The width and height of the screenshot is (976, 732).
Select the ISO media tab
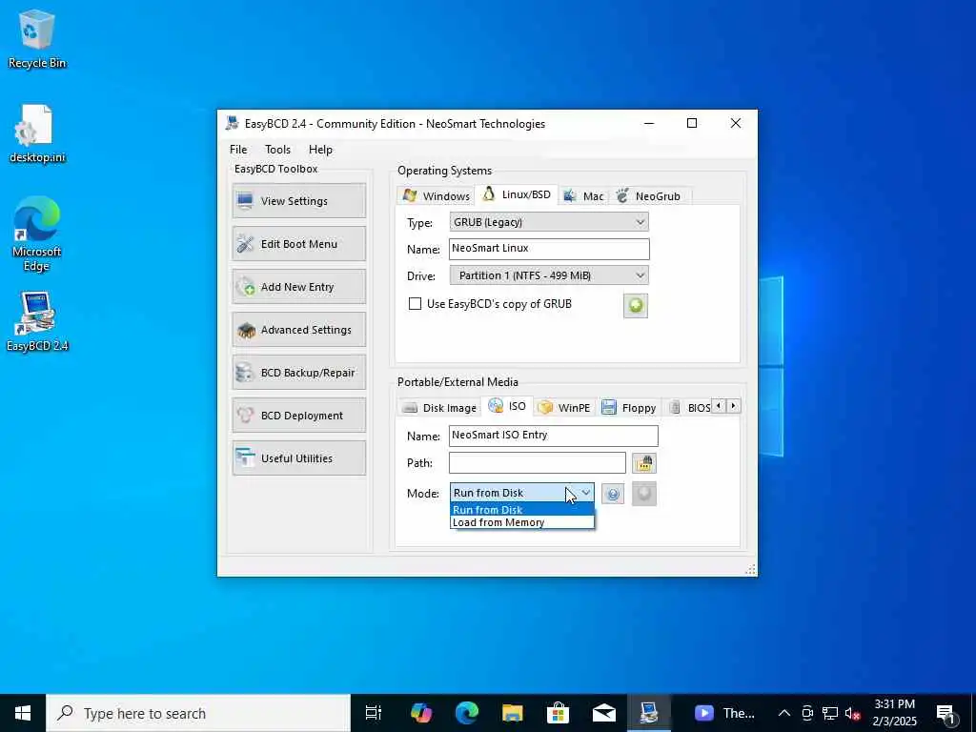507,406
